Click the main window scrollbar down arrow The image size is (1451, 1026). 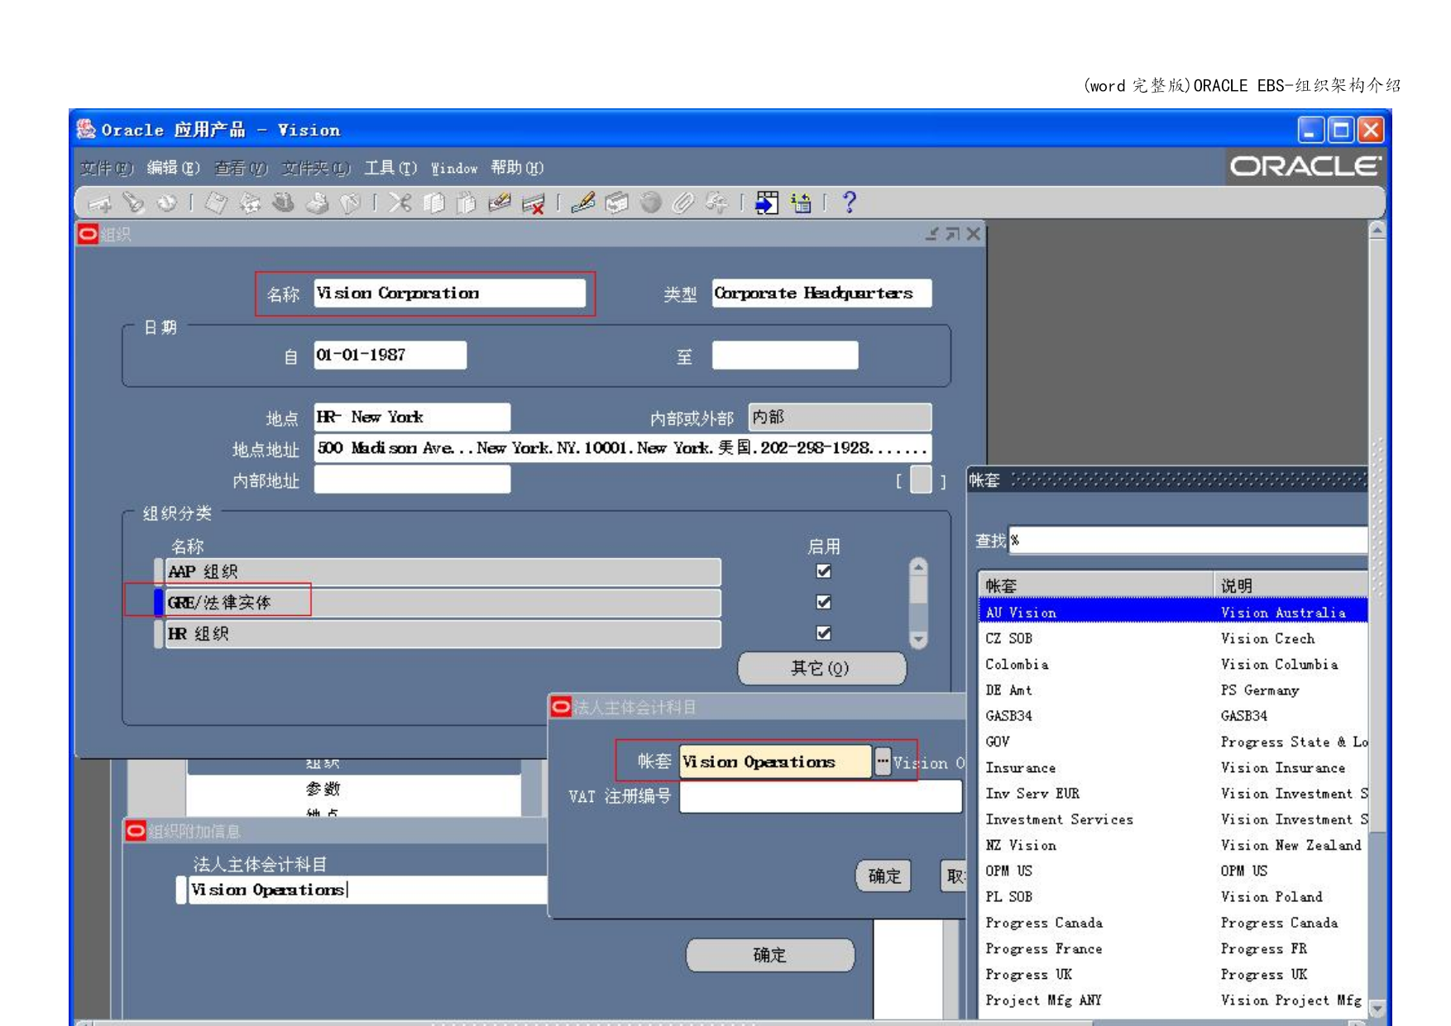tap(1377, 1008)
